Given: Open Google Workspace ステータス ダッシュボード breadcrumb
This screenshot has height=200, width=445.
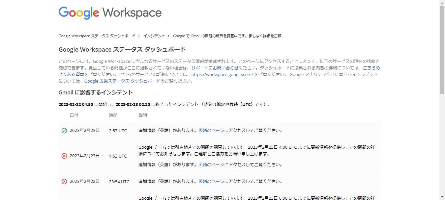Looking at the screenshot, I should tap(97, 36).
